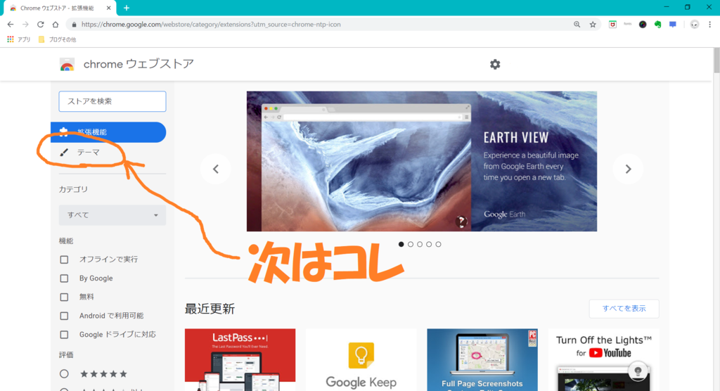Image resolution: width=720 pixels, height=391 pixels.
Task: Close the Chrome ウェブストア tab
Action: (x=108, y=8)
